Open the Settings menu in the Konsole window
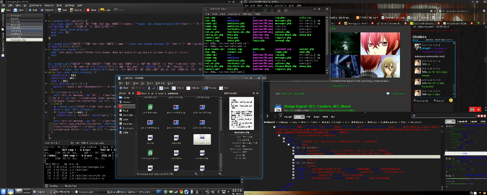The width and height of the screenshot is (487, 195). coord(247,14)
